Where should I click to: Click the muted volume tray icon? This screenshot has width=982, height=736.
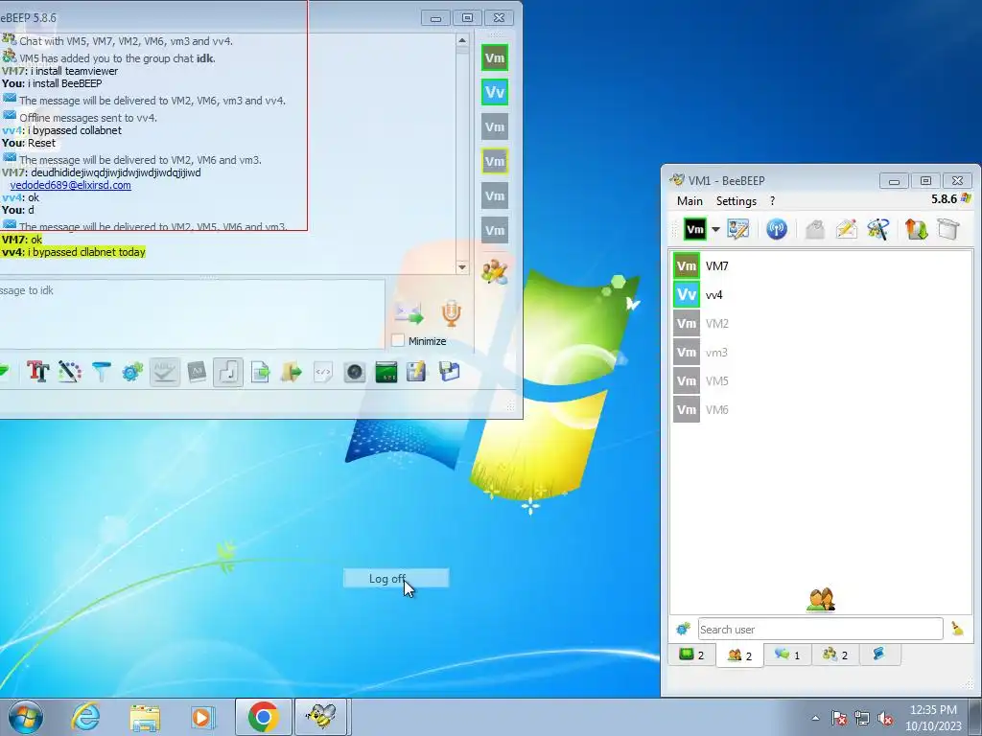[x=886, y=719]
